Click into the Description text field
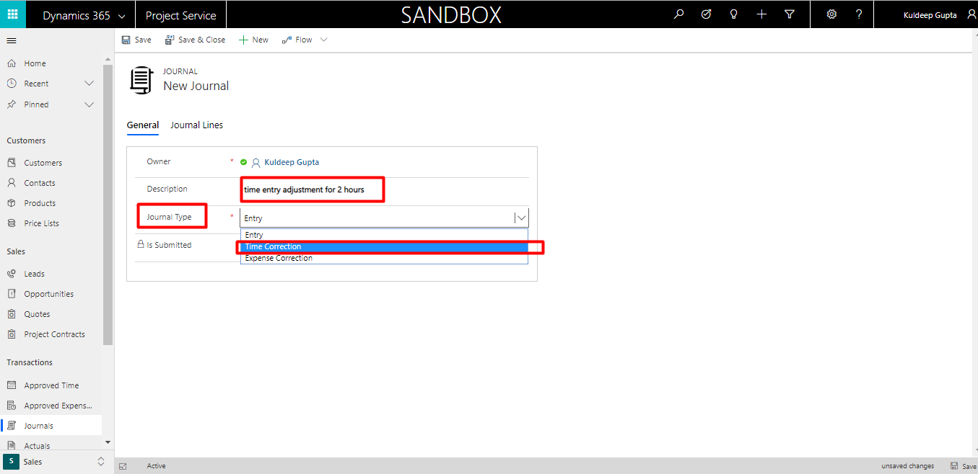Screen dimensions: 978x474 click(312, 190)
